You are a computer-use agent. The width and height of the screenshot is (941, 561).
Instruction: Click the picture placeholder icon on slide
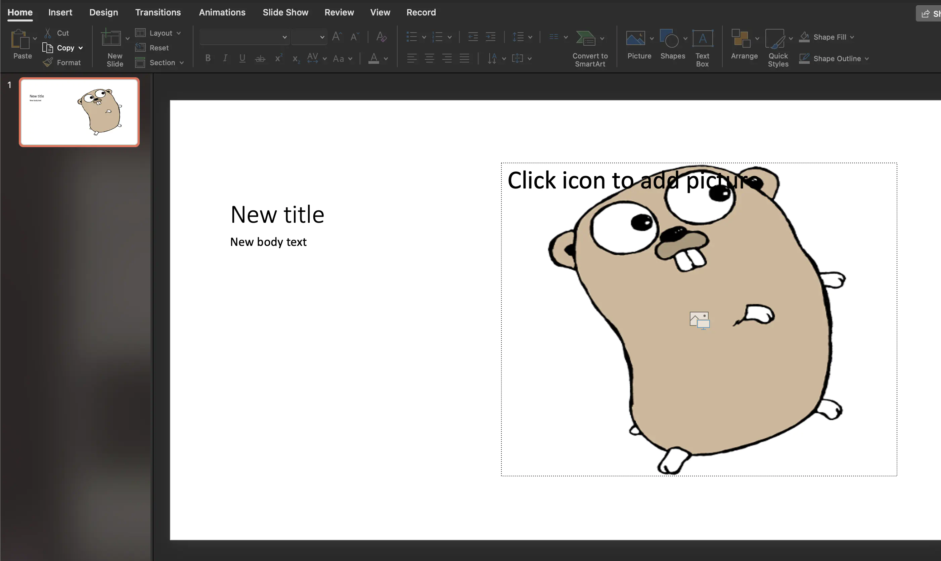(699, 320)
